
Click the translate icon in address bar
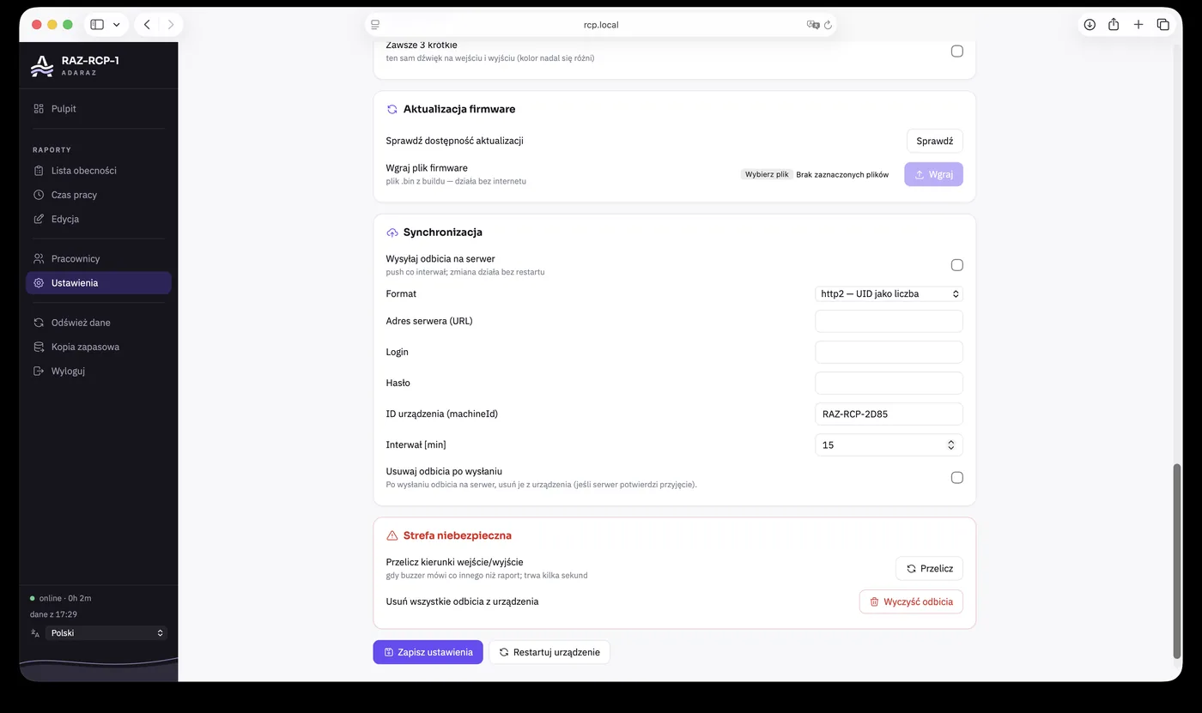(813, 25)
